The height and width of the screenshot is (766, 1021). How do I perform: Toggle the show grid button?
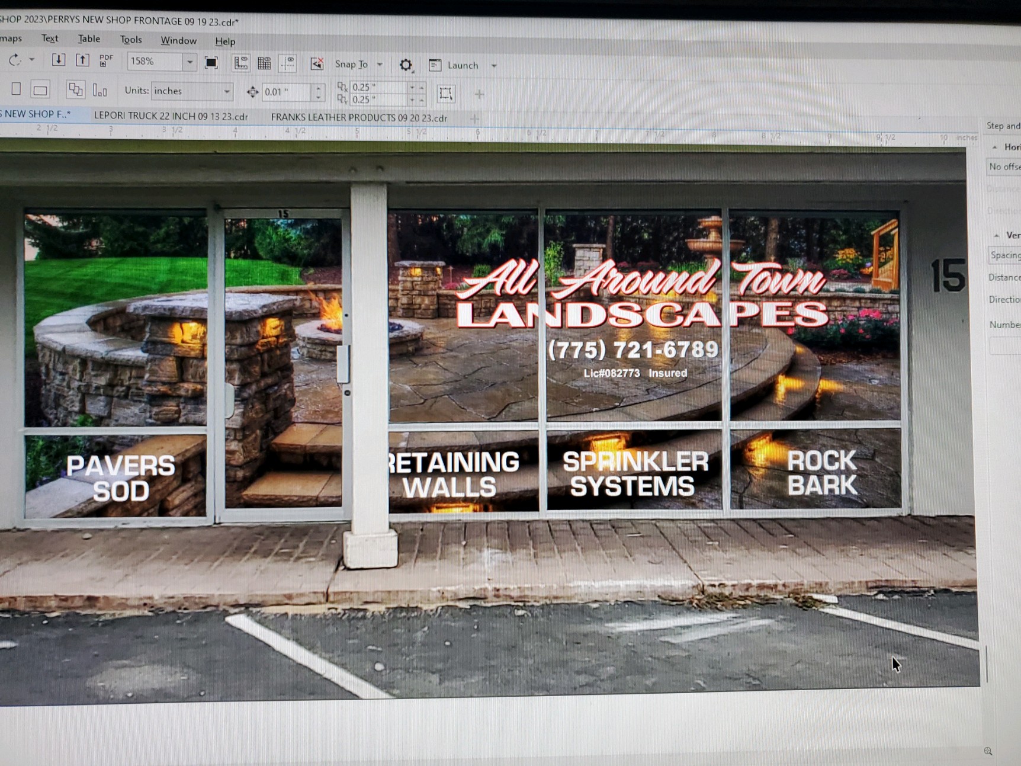pos(264,63)
